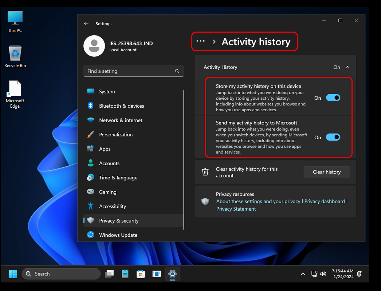Image resolution: width=381 pixels, height=291 pixels.
Task: Click the Apps icon in sidebar
Action: coord(91,148)
